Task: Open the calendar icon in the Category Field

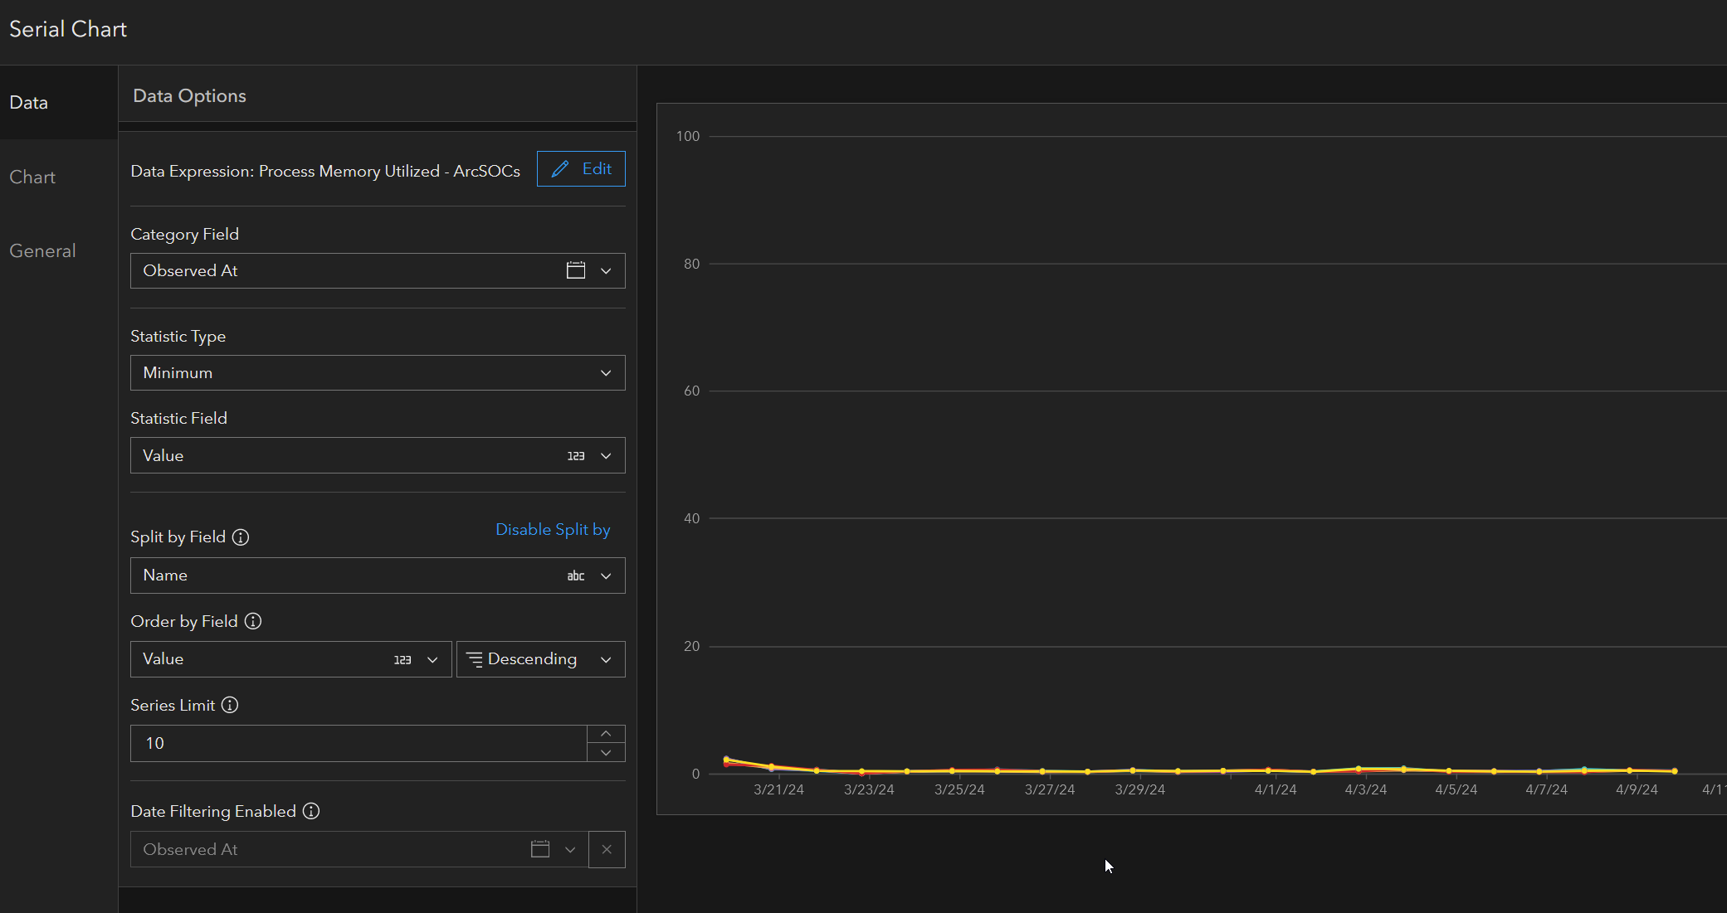Action: click(x=575, y=270)
